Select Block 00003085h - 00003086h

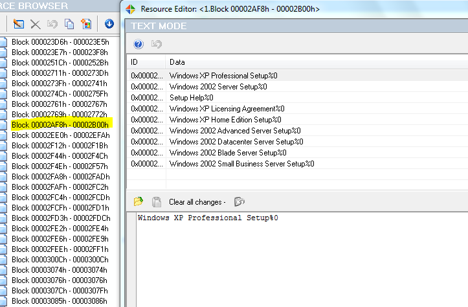click(60, 301)
